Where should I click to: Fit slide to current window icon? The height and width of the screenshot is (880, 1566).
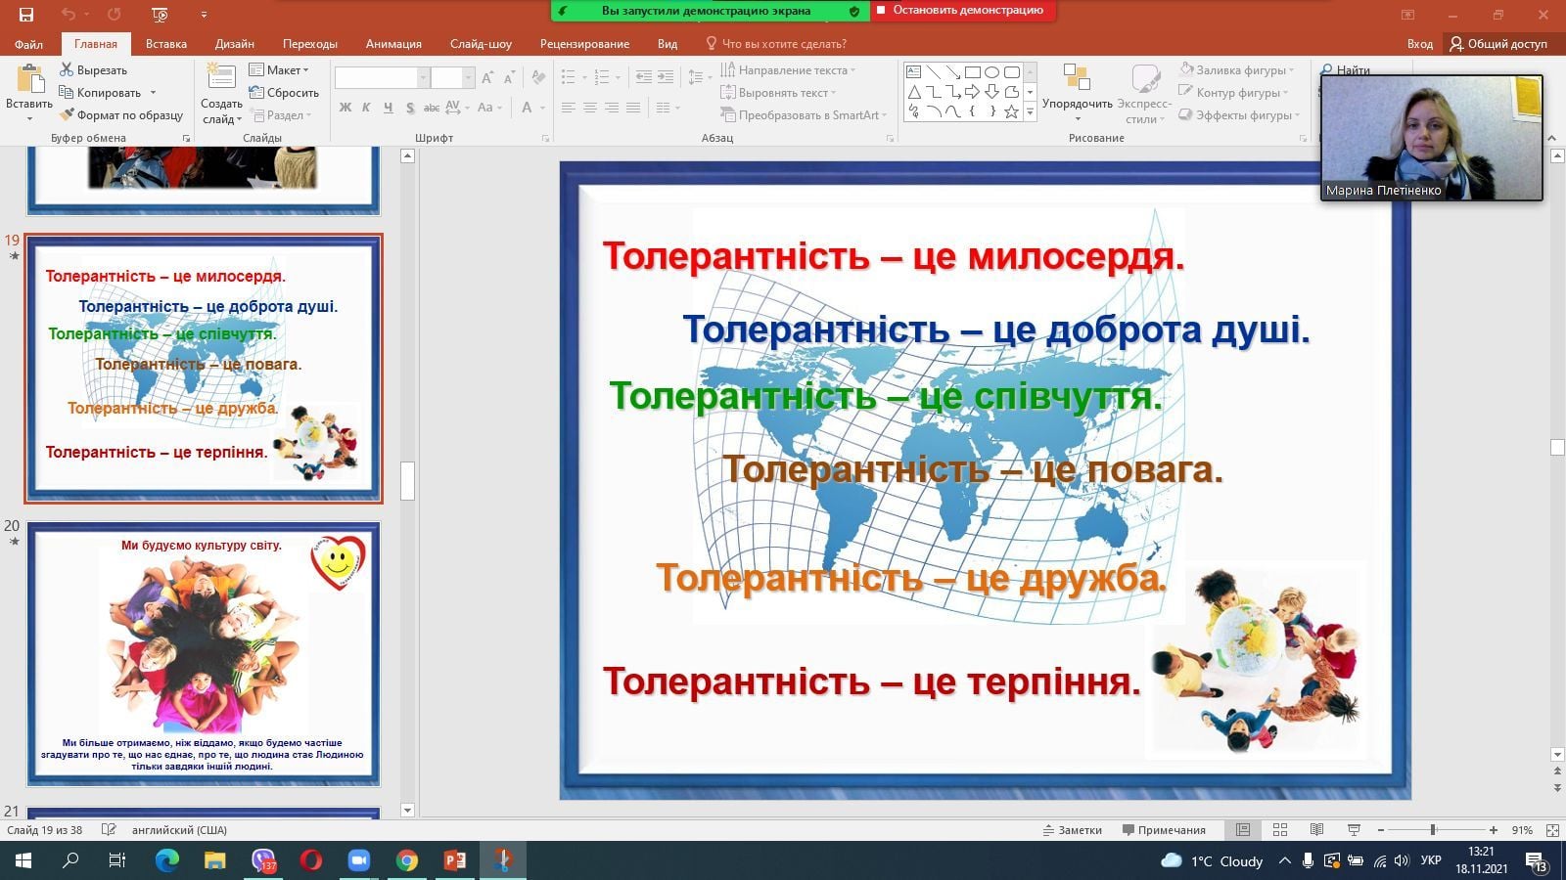click(x=1552, y=830)
